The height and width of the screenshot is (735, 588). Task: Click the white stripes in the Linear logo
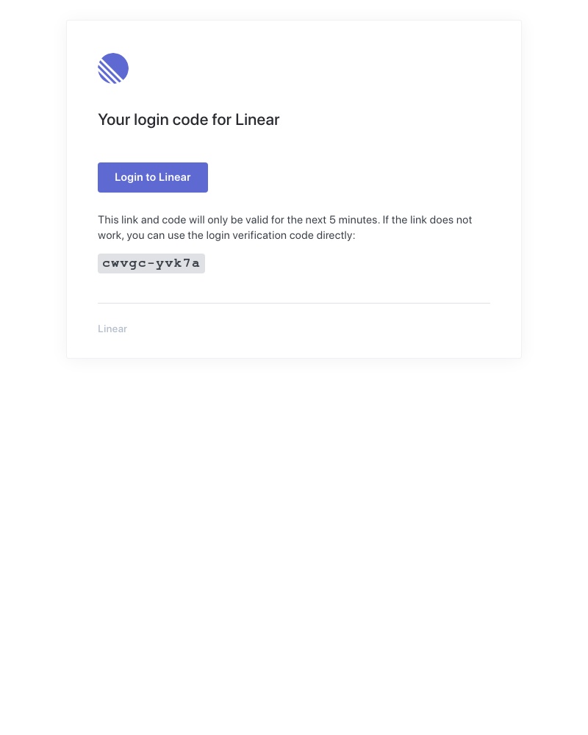tap(107, 74)
